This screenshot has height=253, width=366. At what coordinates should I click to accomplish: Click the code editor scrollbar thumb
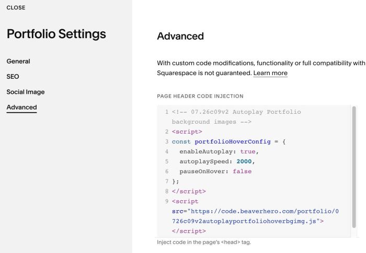(354, 167)
